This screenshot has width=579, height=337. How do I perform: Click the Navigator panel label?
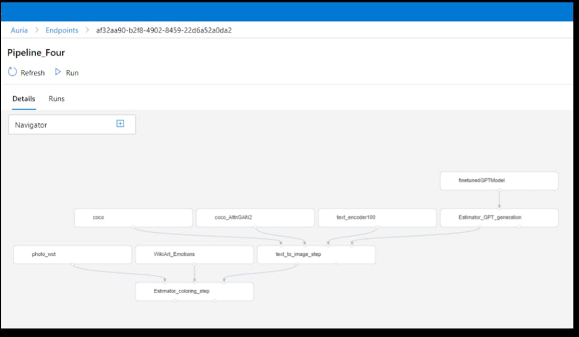click(x=31, y=125)
